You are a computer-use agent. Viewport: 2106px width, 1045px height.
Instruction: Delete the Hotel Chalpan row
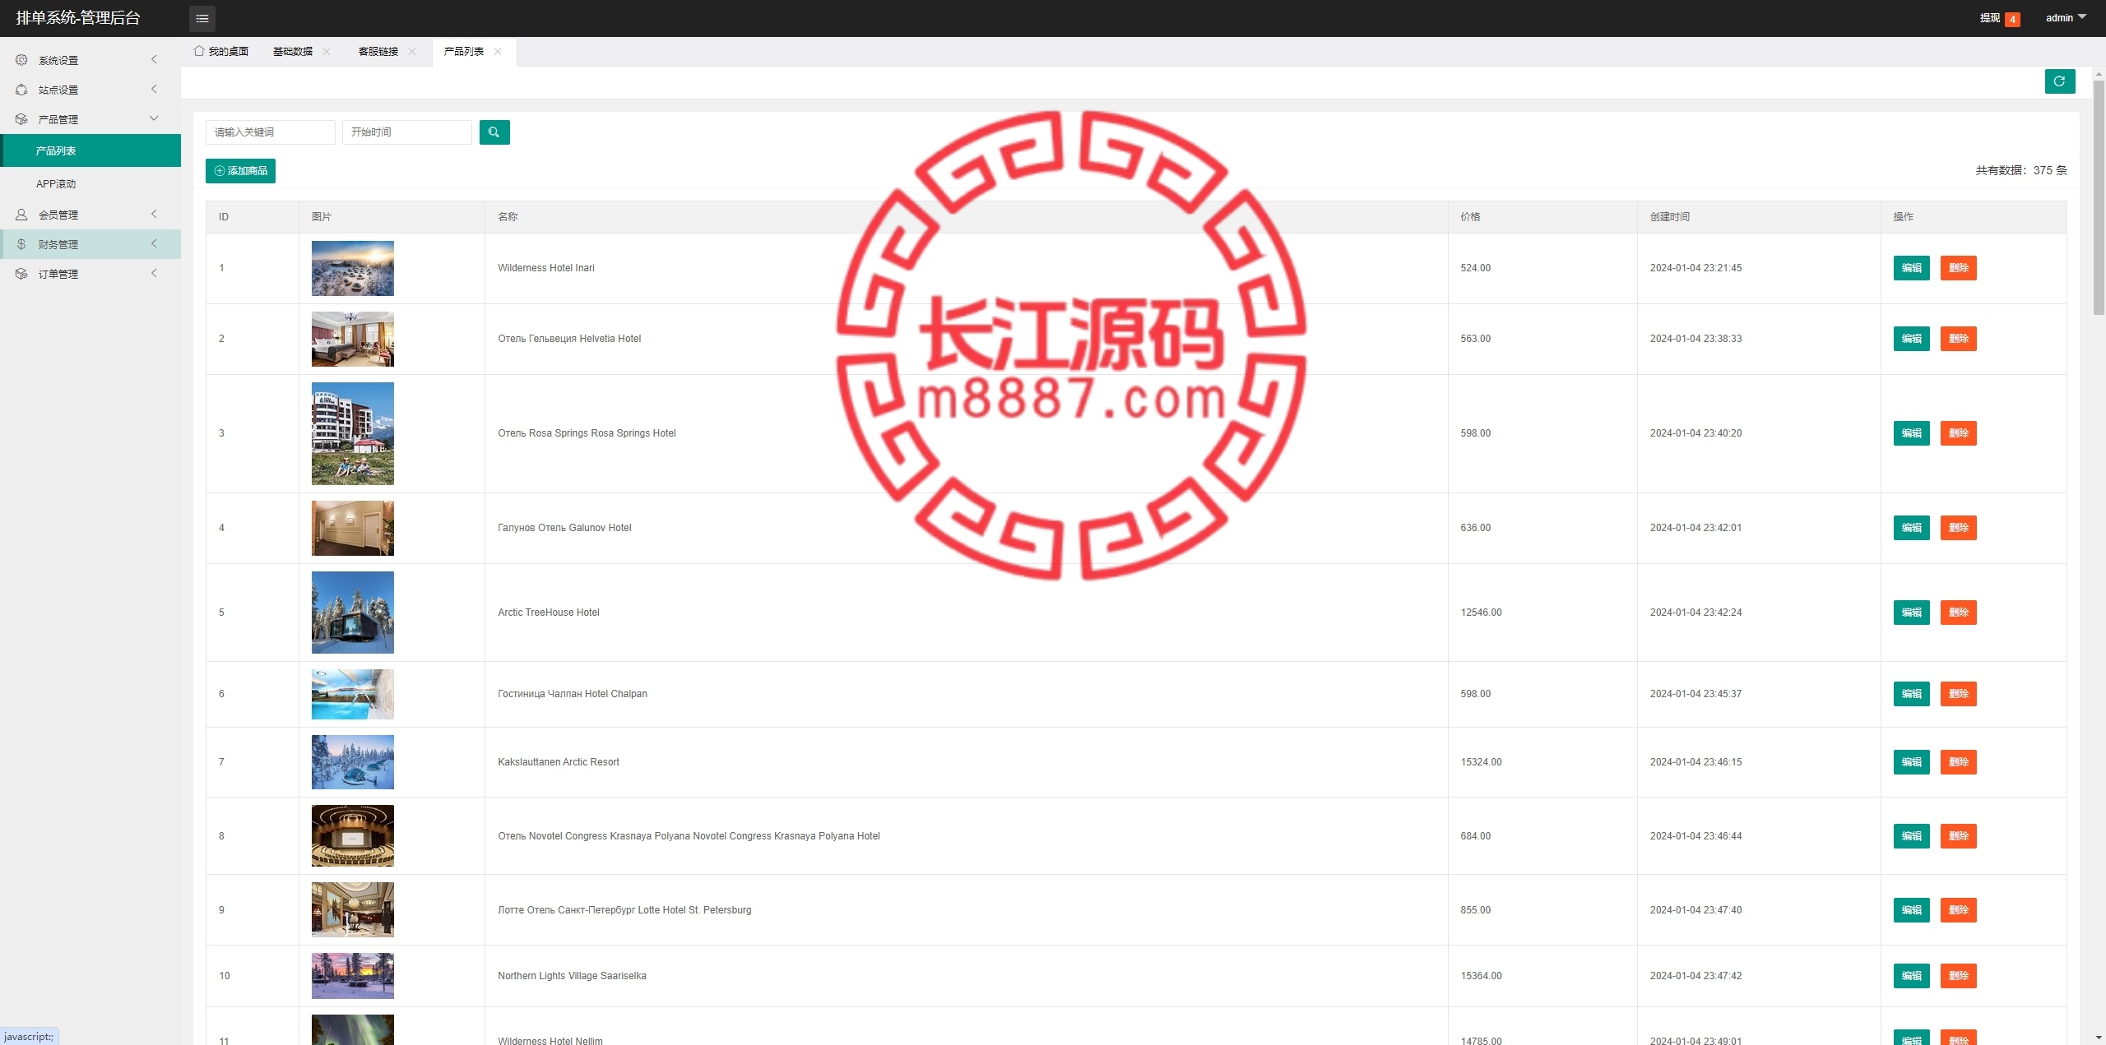point(1958,694)
